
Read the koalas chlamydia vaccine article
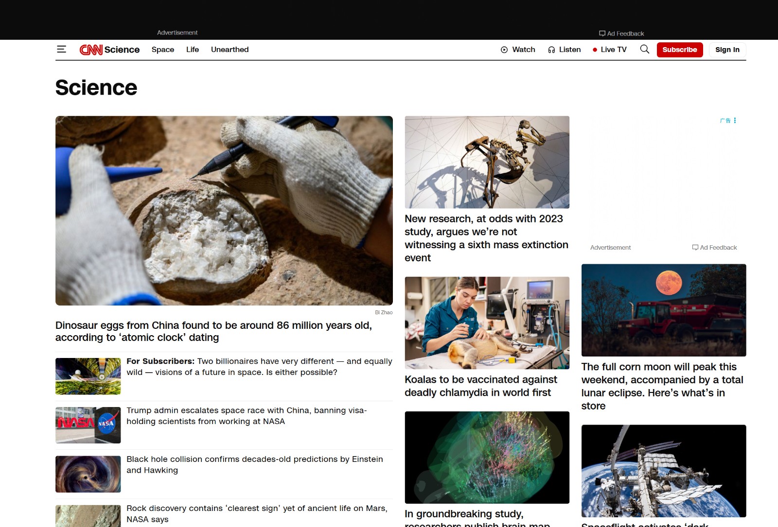pyautogui.click(x=480, y=386)
